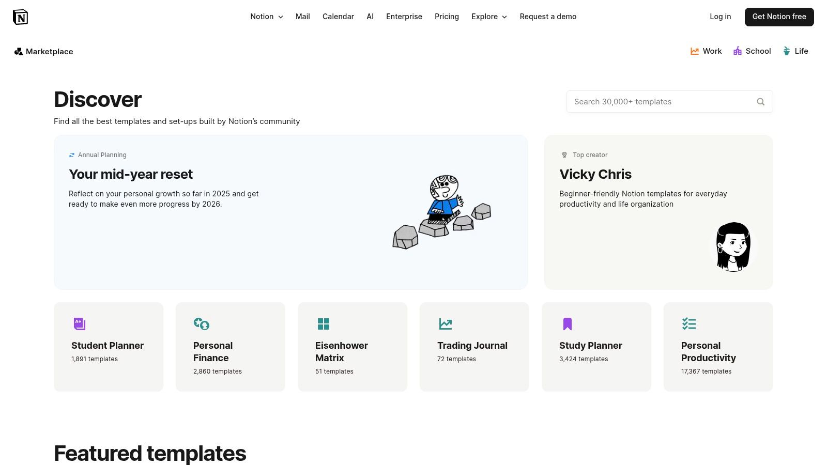Switch to the Work category

coord(706,51)
